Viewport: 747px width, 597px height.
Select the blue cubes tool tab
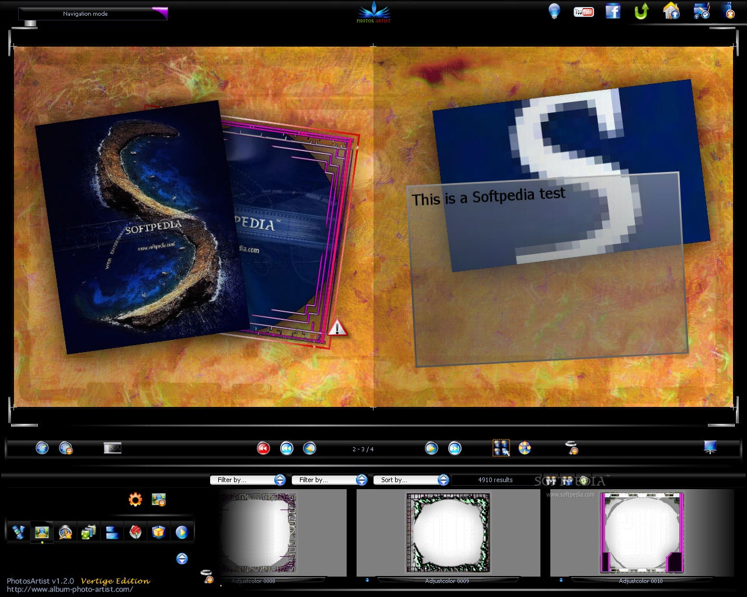(x=19, y=532)
